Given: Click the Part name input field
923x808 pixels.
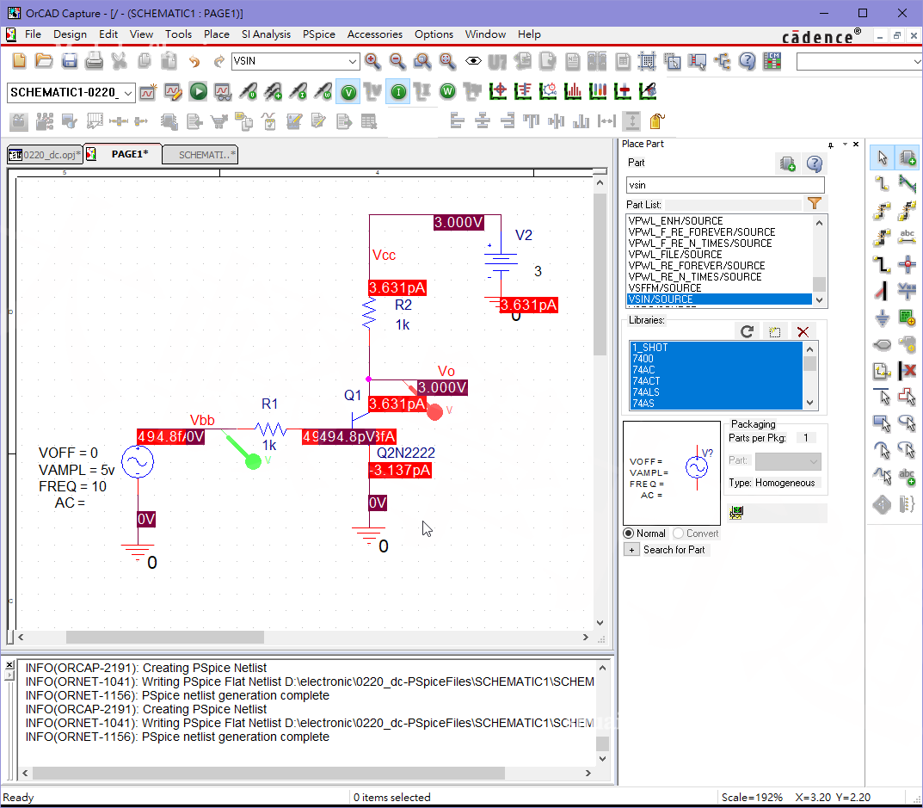Looking at the screenshot, I should pos(725,185).
